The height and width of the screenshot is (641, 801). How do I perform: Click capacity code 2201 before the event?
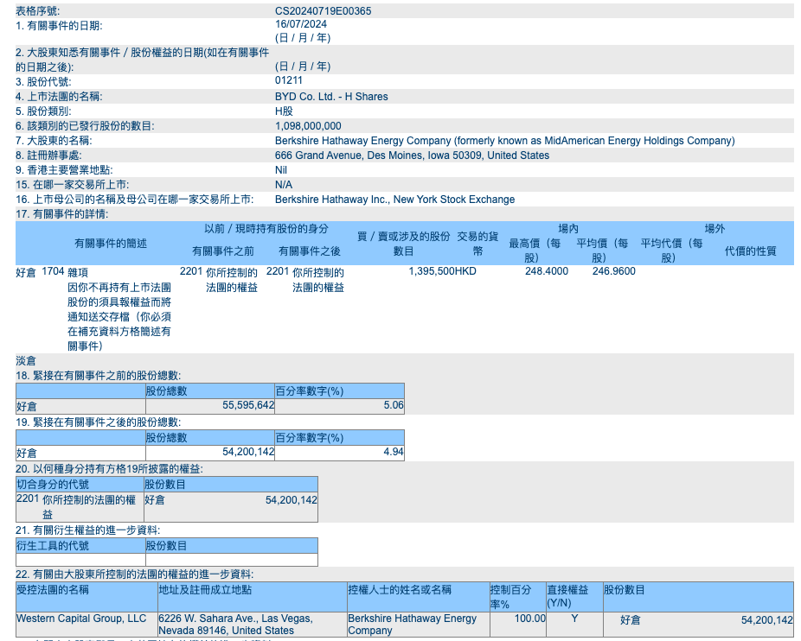[x=191, y=271]
